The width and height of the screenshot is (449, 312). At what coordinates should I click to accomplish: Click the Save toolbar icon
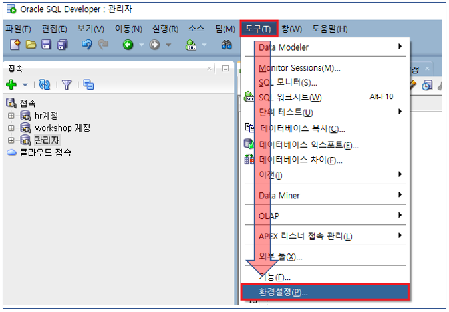(x=46, y=45)
